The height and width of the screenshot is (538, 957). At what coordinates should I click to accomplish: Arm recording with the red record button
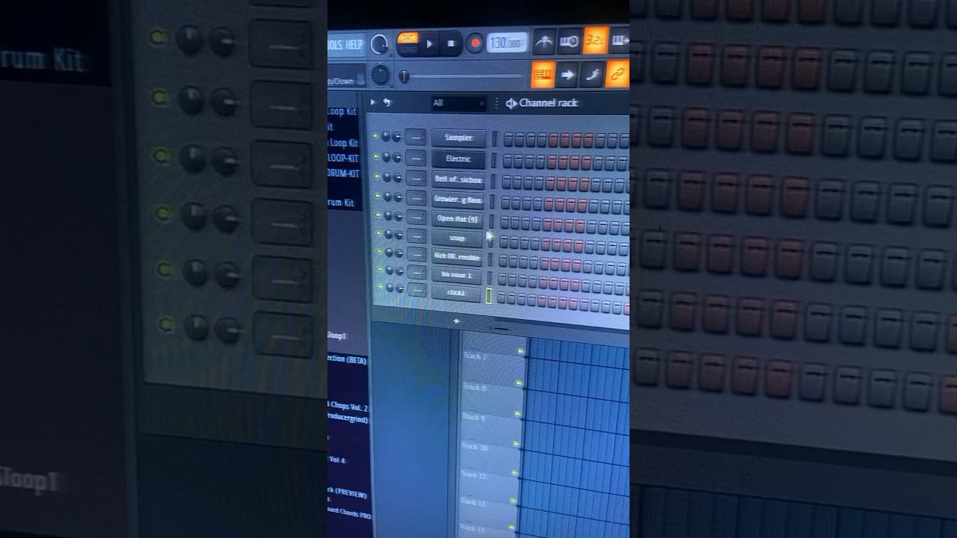[x=474, y=44]
